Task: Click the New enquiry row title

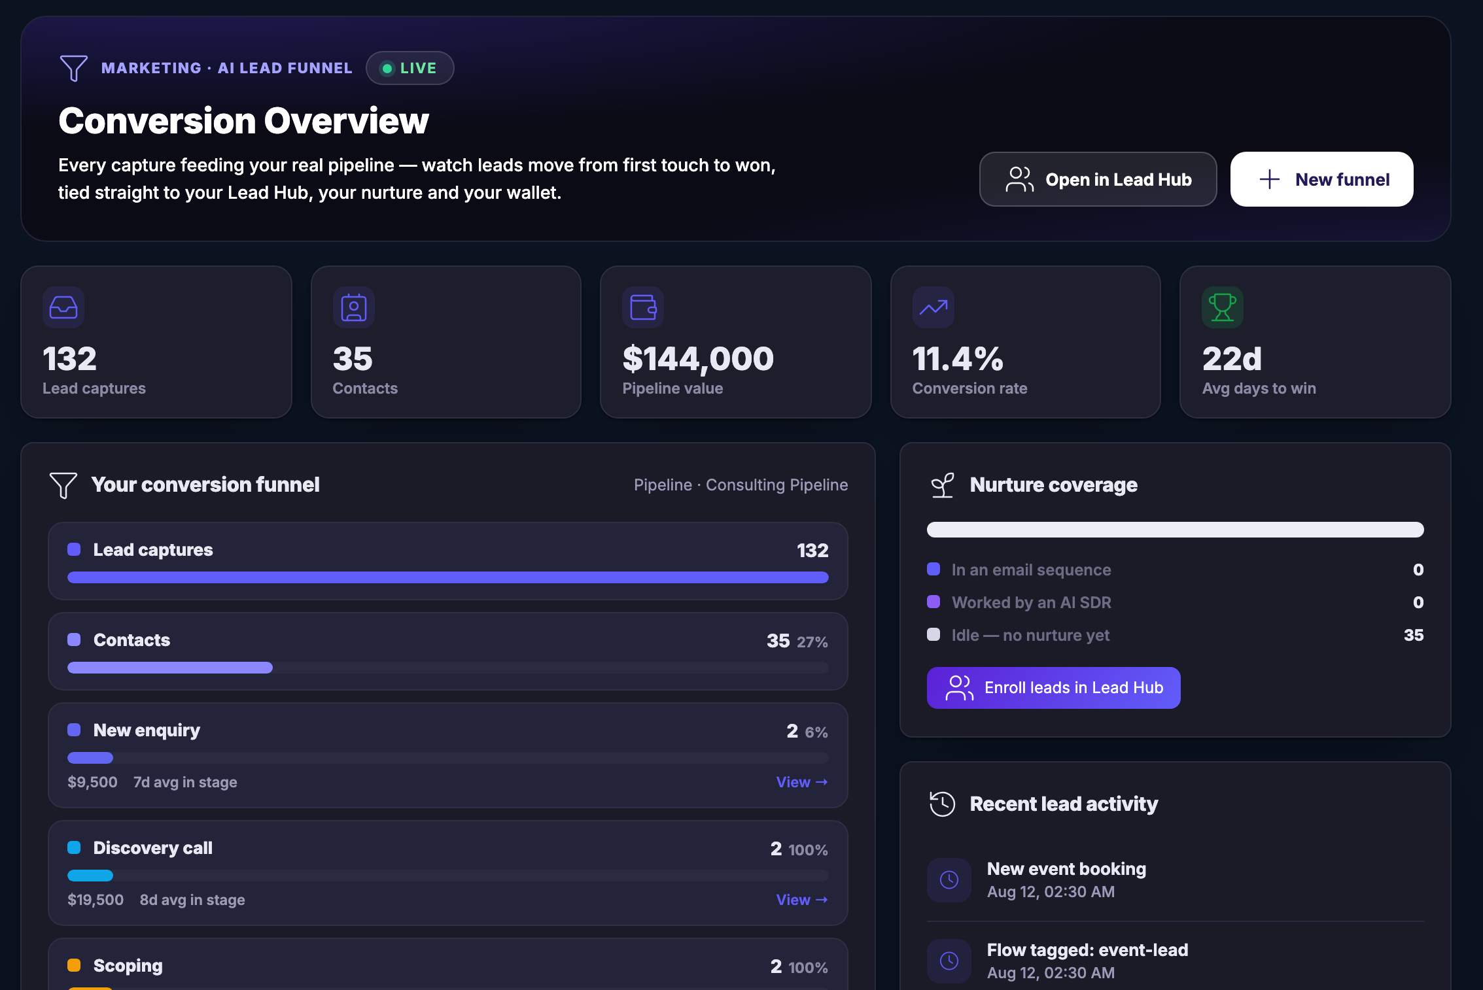Action: (147, 730)
